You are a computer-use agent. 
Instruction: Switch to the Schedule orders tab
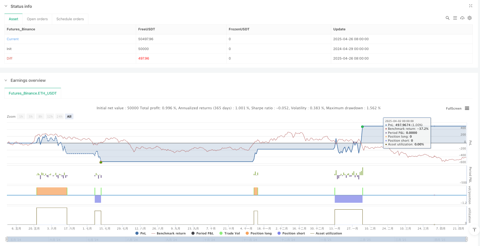70,19
